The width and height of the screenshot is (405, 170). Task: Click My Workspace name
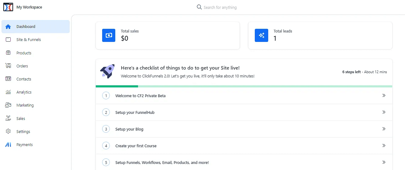pos(29,7)
